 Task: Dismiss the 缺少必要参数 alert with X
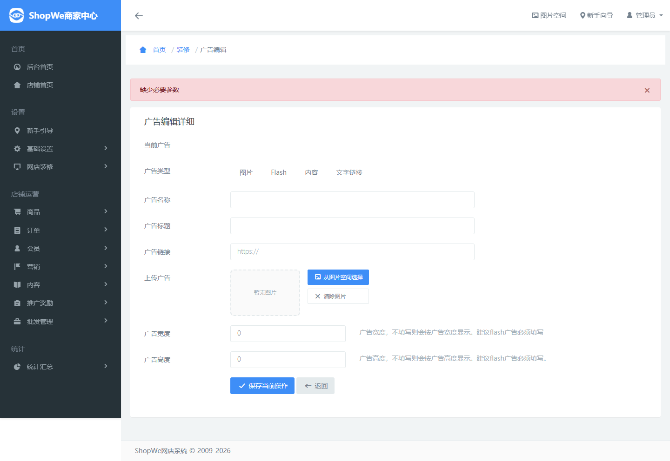(x=647, y=90)
